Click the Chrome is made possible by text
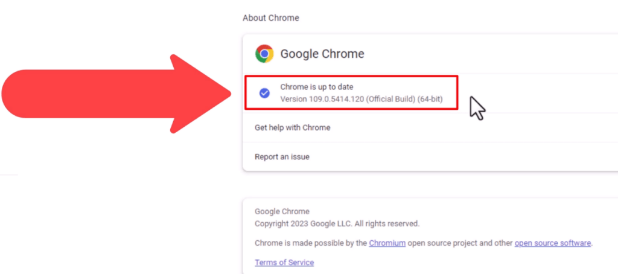 (x=311, y=243)
